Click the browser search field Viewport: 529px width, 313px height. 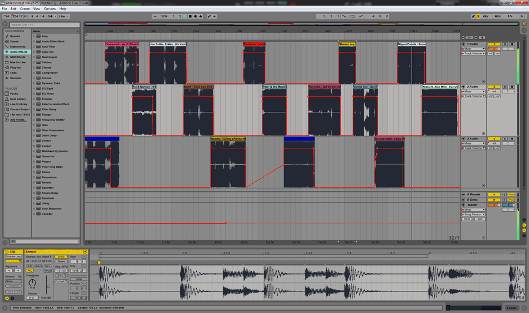pyautogui.click(x=44, y=25)
